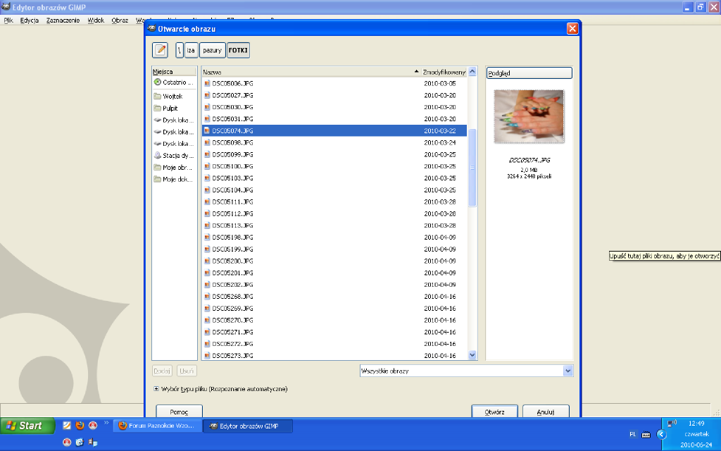The width and height of the screenshot is (721, 451).
Task: Jump to the iza path folder
Action: (x=192, y=50)
